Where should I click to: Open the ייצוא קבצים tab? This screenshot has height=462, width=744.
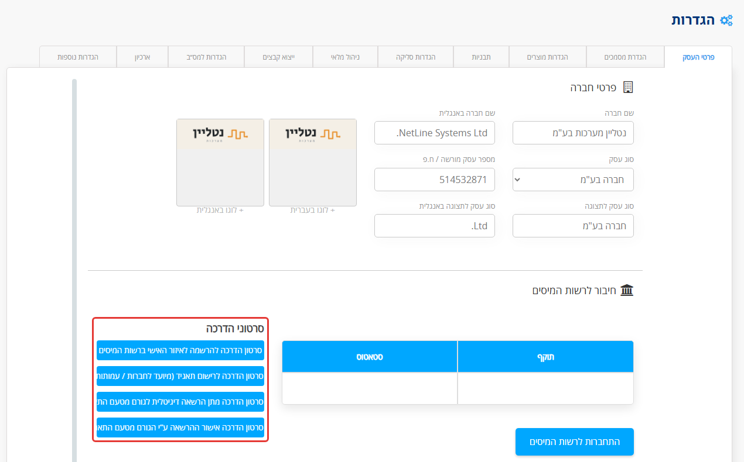point(279,57)
